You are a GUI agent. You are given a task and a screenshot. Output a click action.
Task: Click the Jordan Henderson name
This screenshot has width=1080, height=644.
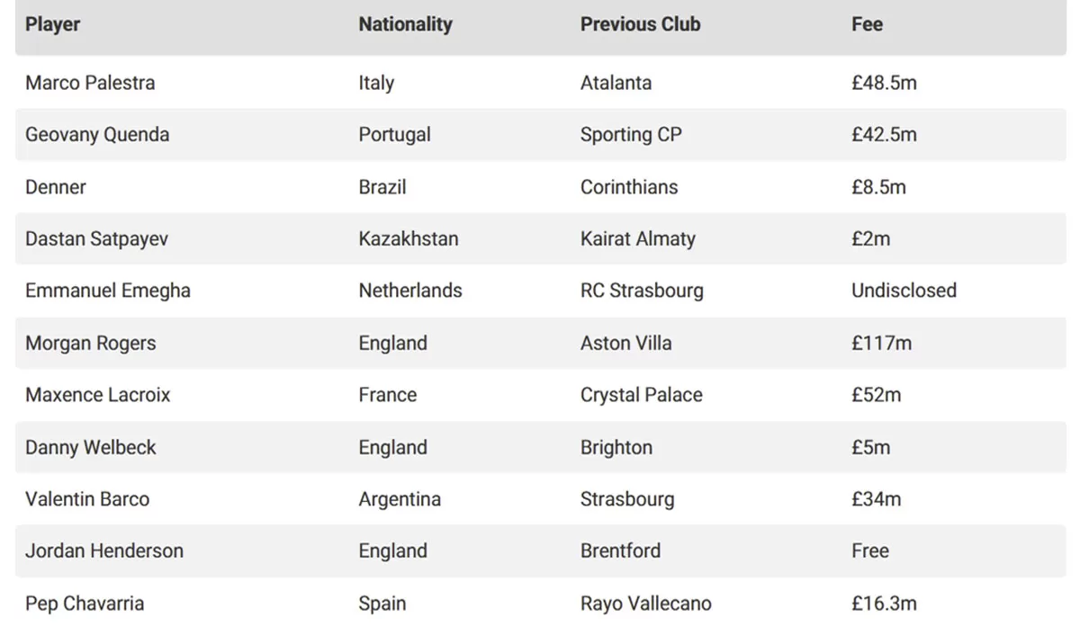point(104,550)
